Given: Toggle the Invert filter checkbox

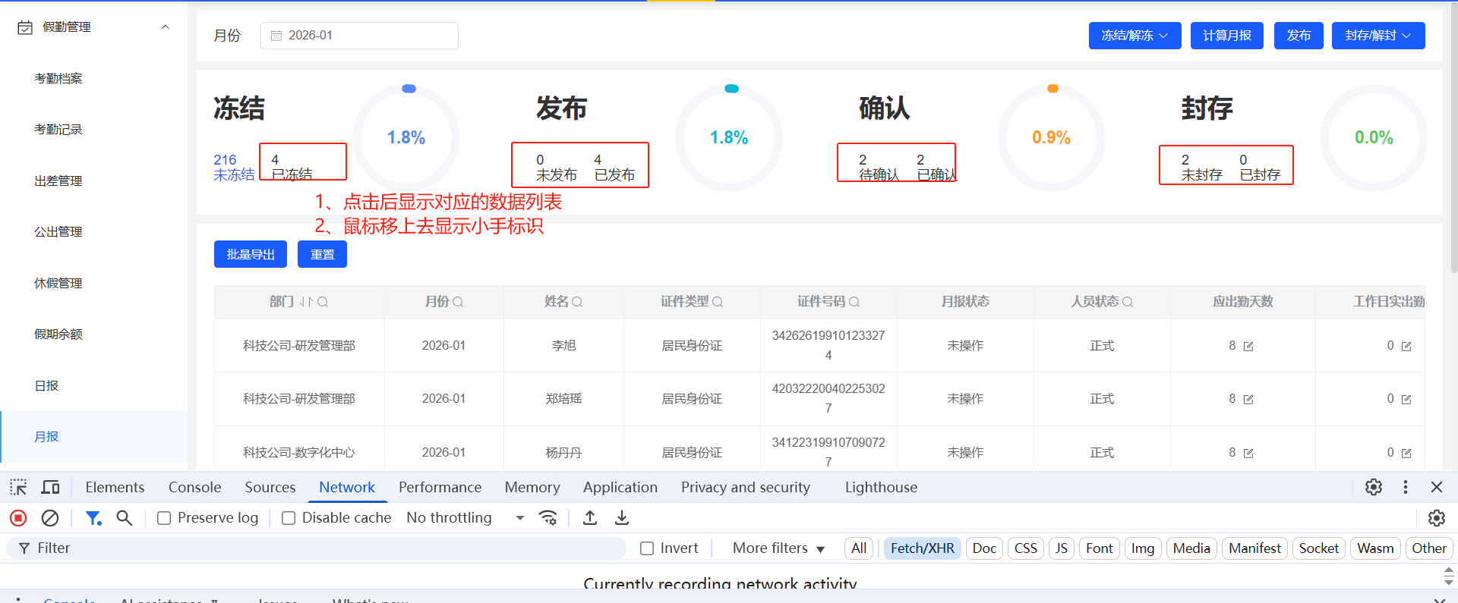Looking at the screenshot, I should [647, 548].
